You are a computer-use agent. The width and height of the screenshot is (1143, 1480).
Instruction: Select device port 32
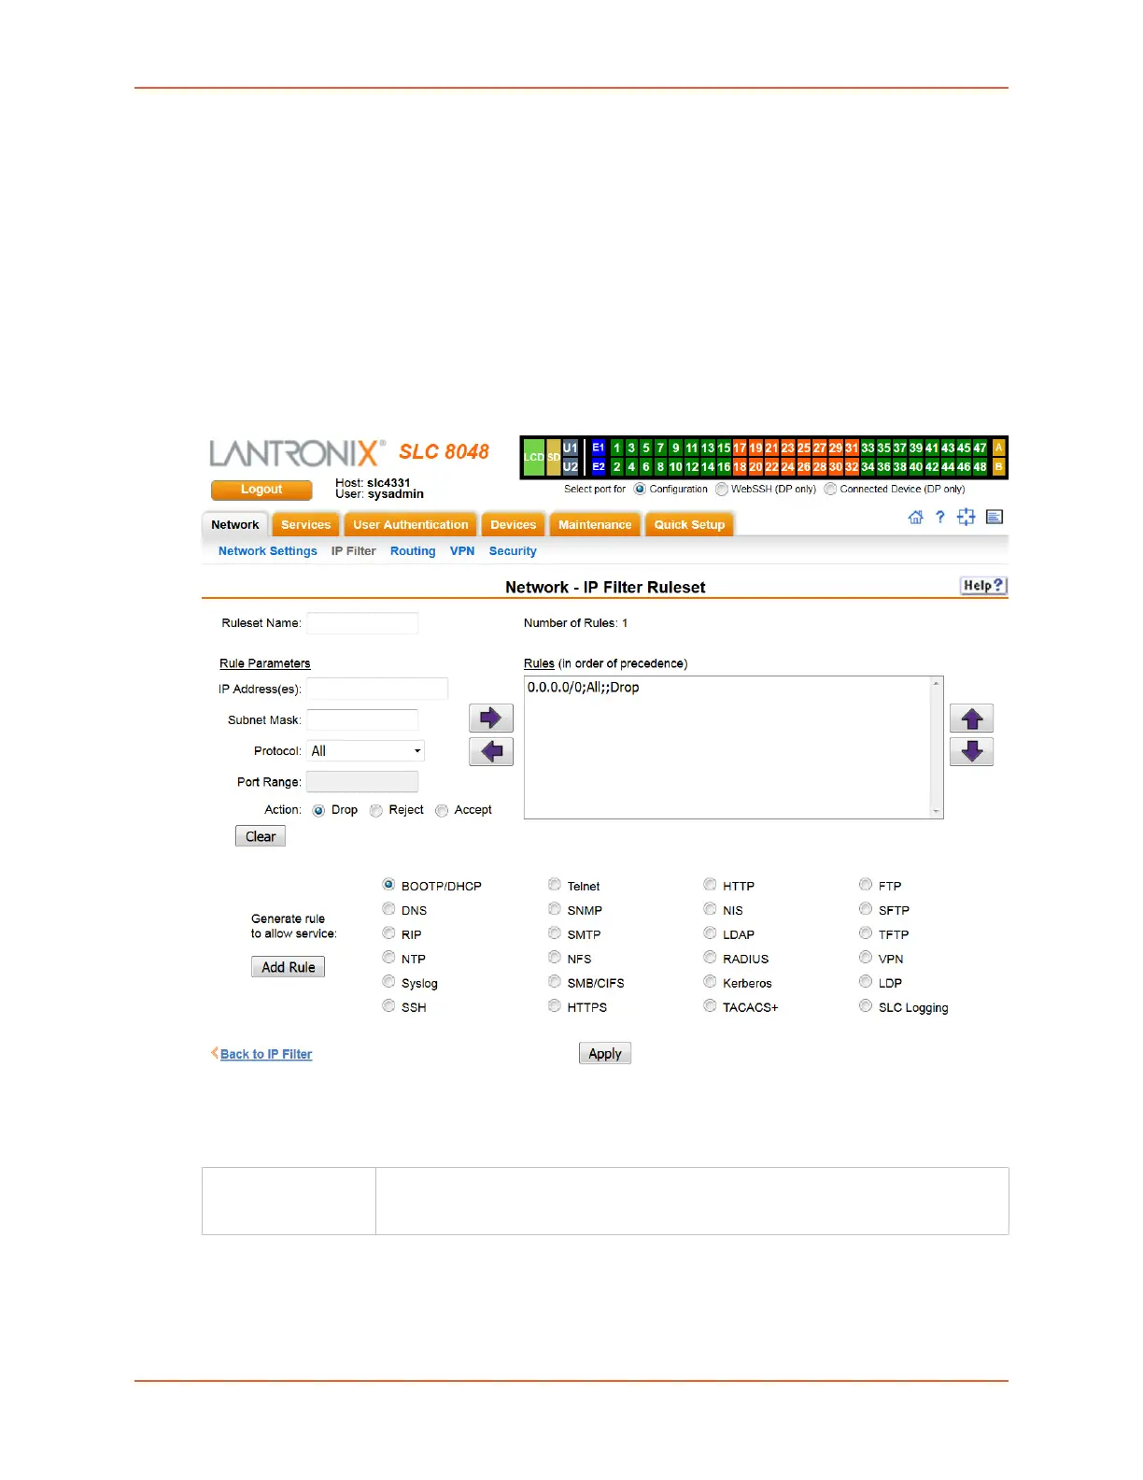pos(852,466)
